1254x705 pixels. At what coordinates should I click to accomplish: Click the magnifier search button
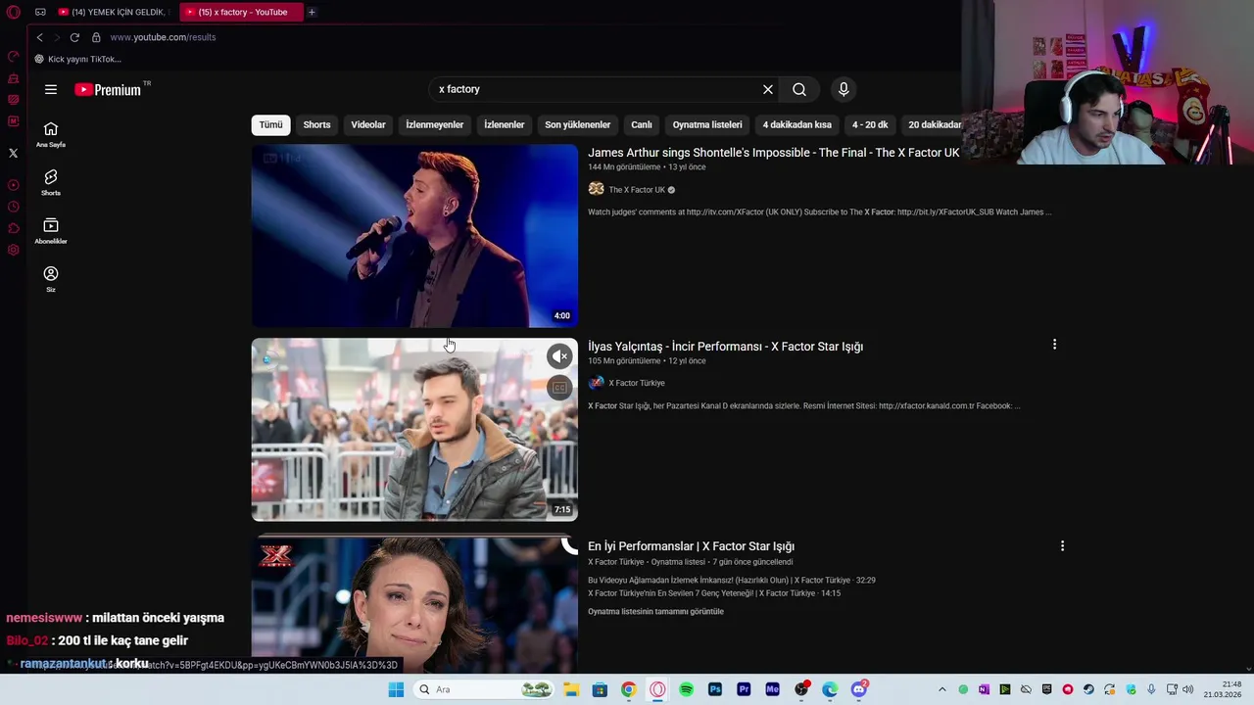tap(799, 89)
